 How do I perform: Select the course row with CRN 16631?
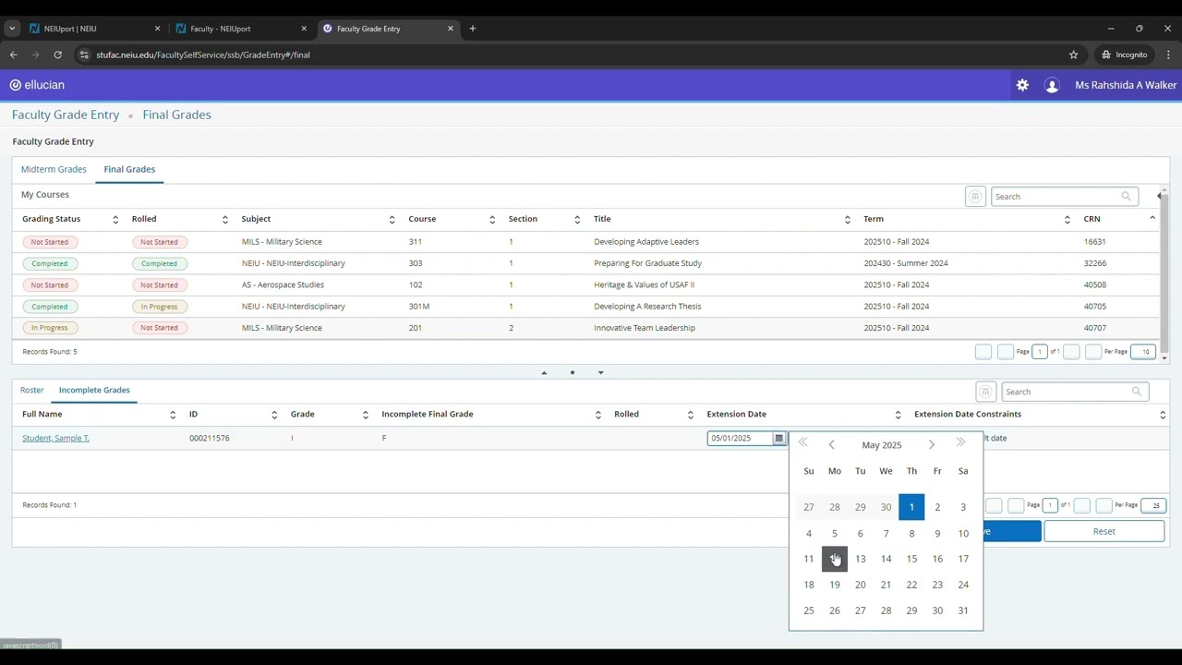(586, 242)
